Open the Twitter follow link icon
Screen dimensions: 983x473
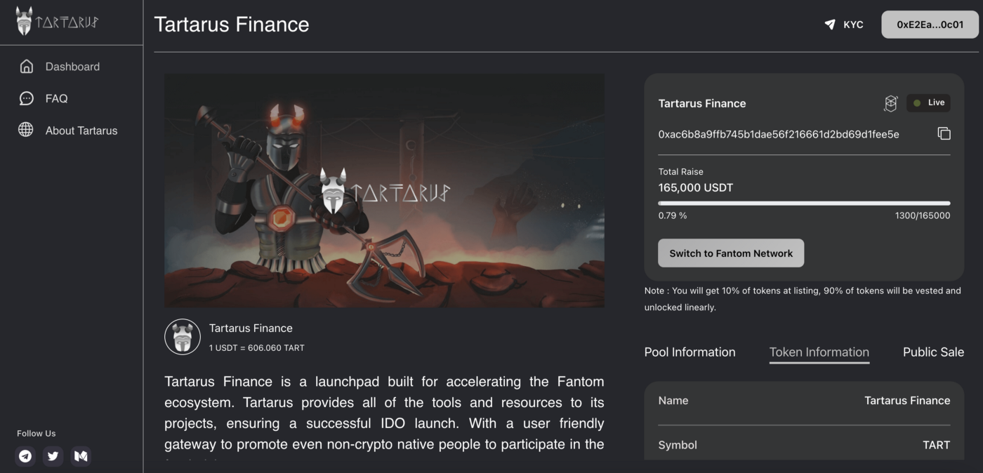(53, 456)
